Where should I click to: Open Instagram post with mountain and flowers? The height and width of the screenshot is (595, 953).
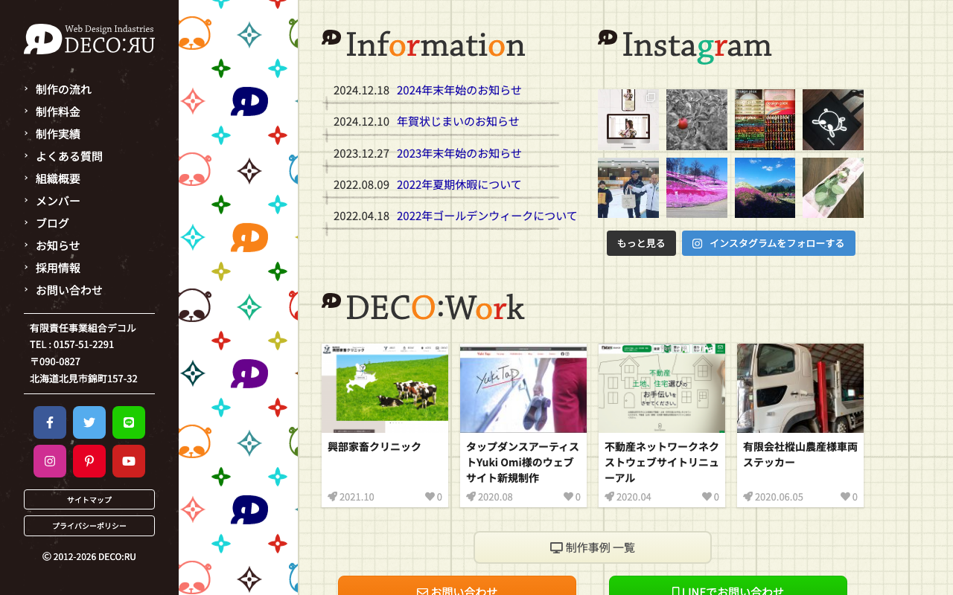(765, 187)
